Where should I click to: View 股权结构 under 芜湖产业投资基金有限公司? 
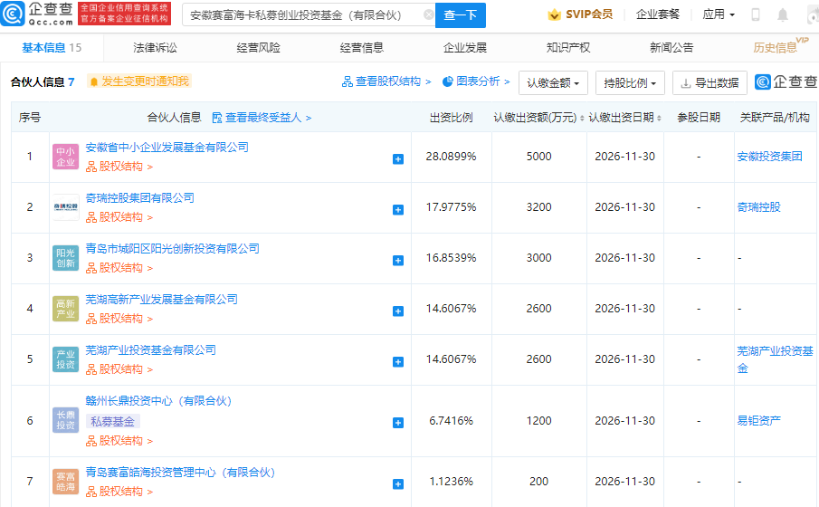click(119, 369)
